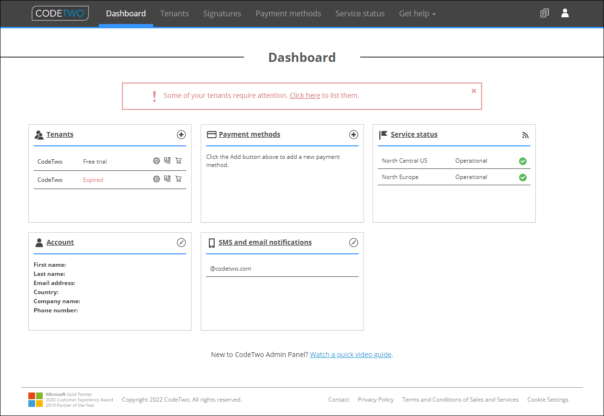Click the Operational status for North Central US
604x416 pixels.
(x=471, y=161)
